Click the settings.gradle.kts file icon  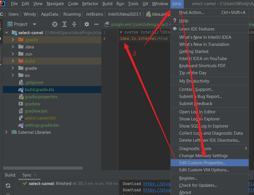click(21, 125)
